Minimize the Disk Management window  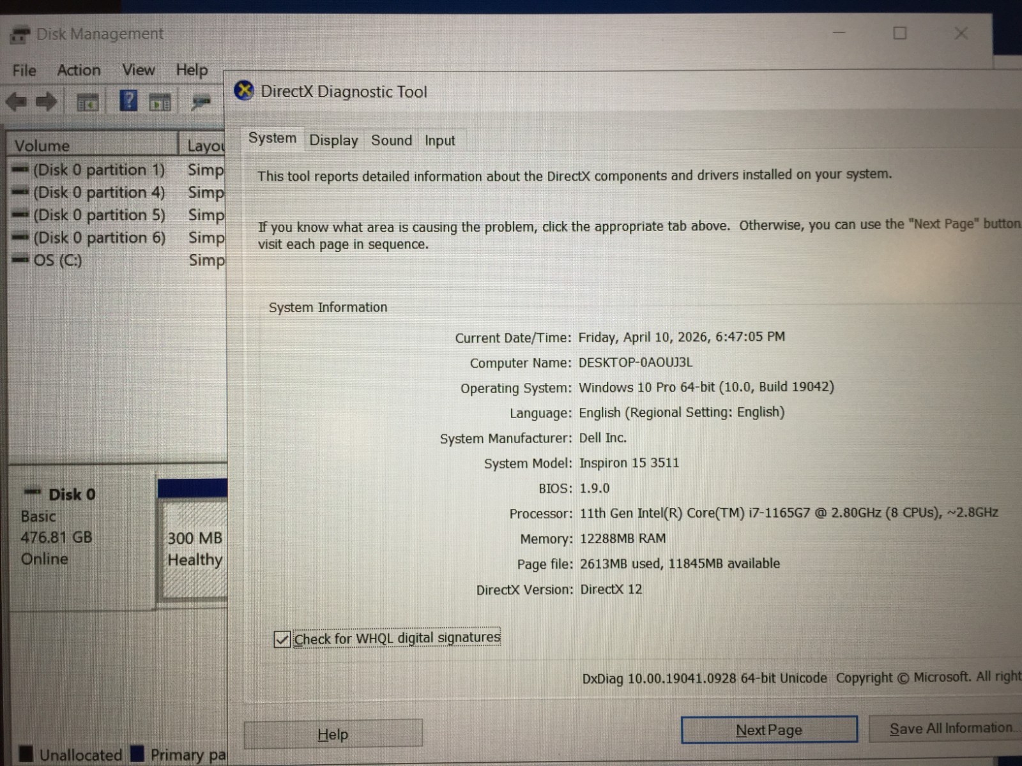click(x=839, y=33)
